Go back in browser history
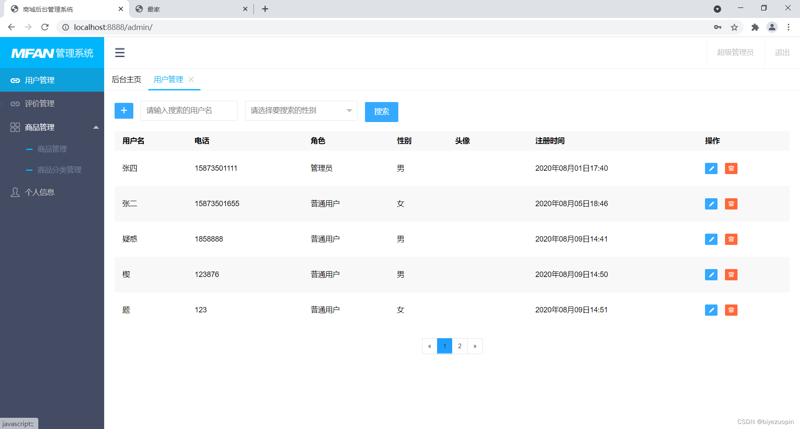 tap(11, 27)
